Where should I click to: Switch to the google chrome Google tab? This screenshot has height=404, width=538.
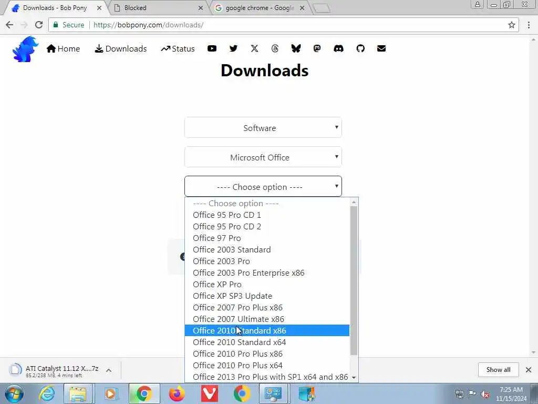(x=260, y=7)
